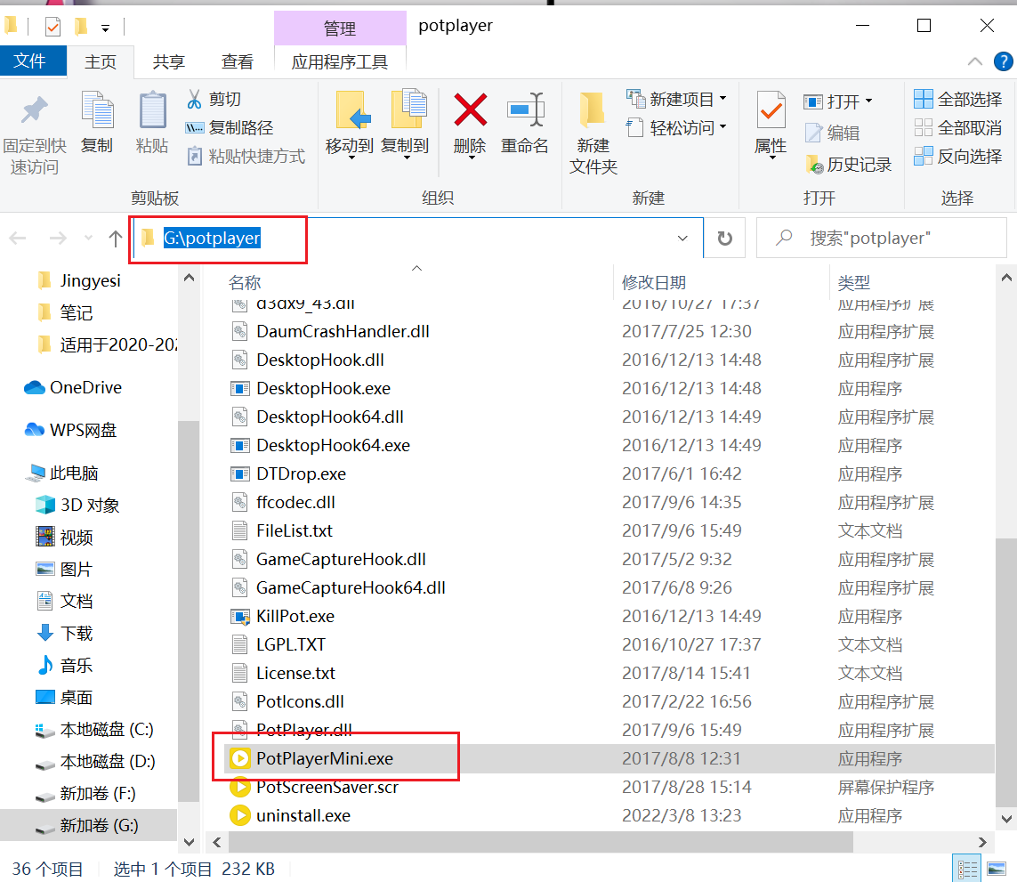Click the search potplayer box
The height and width of the screenshot is (882, 1017).
882,239
